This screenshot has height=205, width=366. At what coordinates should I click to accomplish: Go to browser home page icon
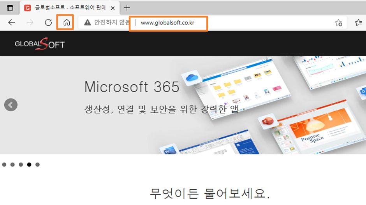pyautogui.click(x=67, y=23)
